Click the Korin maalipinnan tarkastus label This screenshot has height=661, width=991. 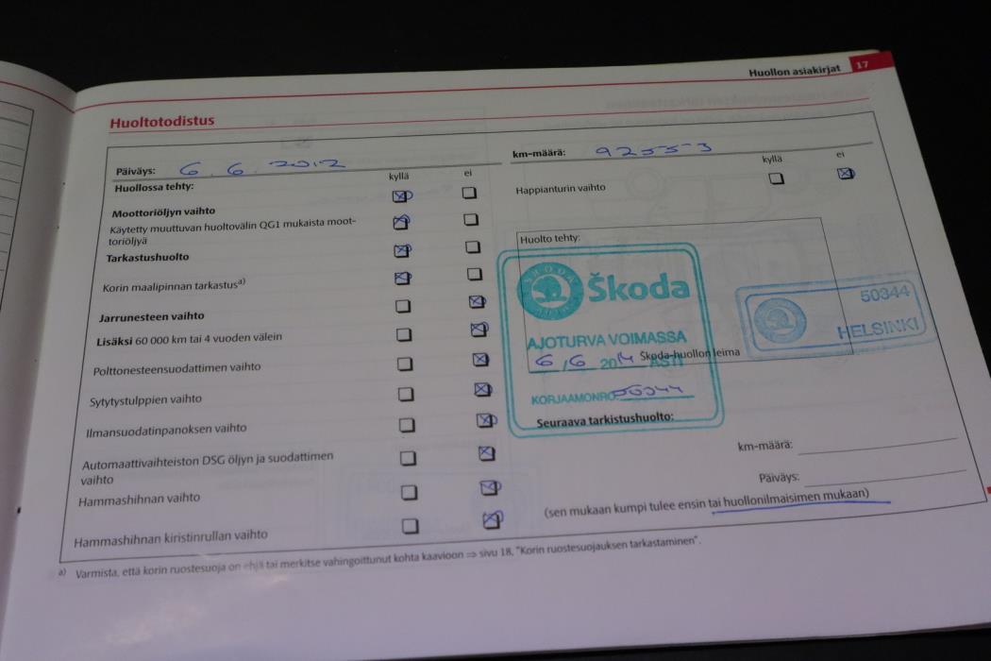[x=174, y=286]
